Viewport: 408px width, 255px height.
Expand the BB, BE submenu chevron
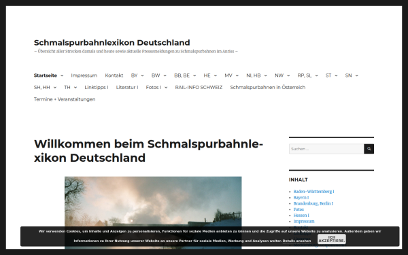pos(194,75)
